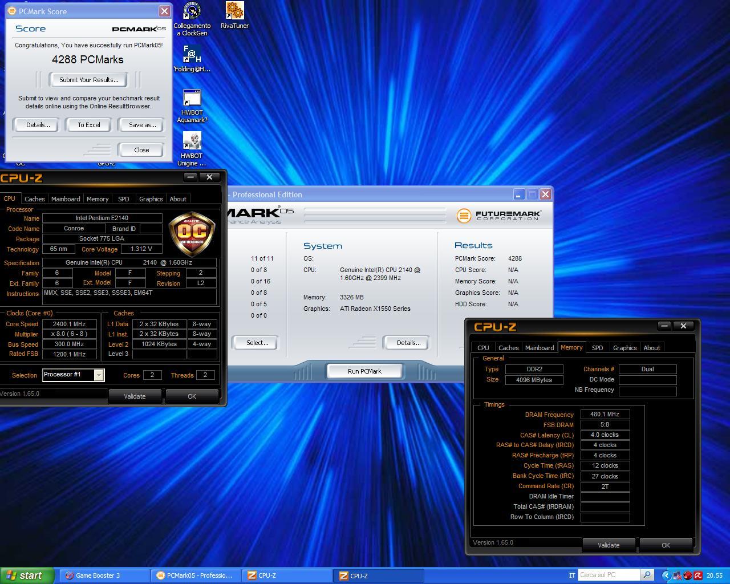Click the Windows Start button
The image size is (730, 584).
click(27, 575)
